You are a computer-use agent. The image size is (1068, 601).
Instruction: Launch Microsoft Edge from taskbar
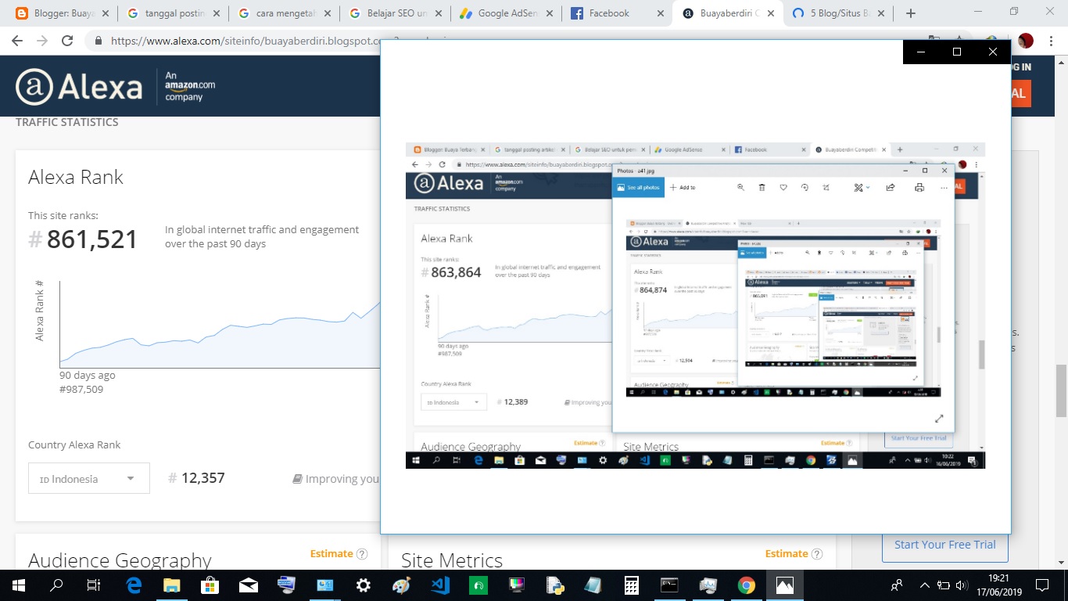tap(133, 585)
